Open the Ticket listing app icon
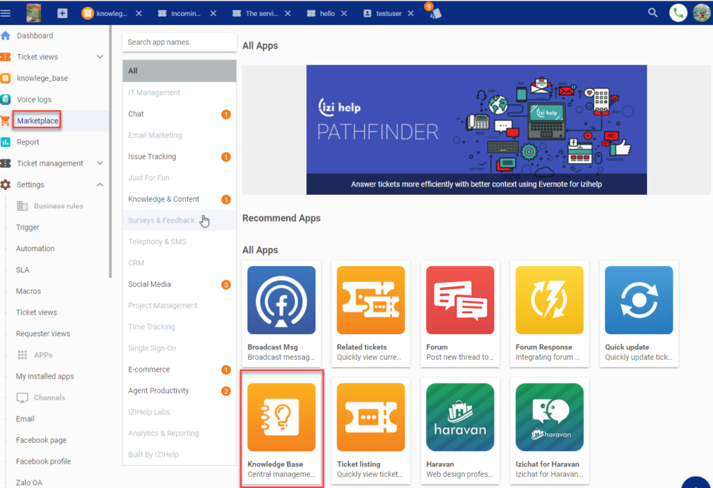This screenshot has width=713, height=488. 370,417
